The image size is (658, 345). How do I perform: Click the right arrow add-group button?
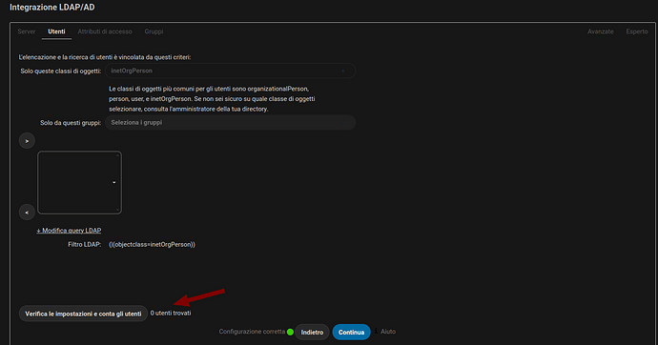coord(27,141)
